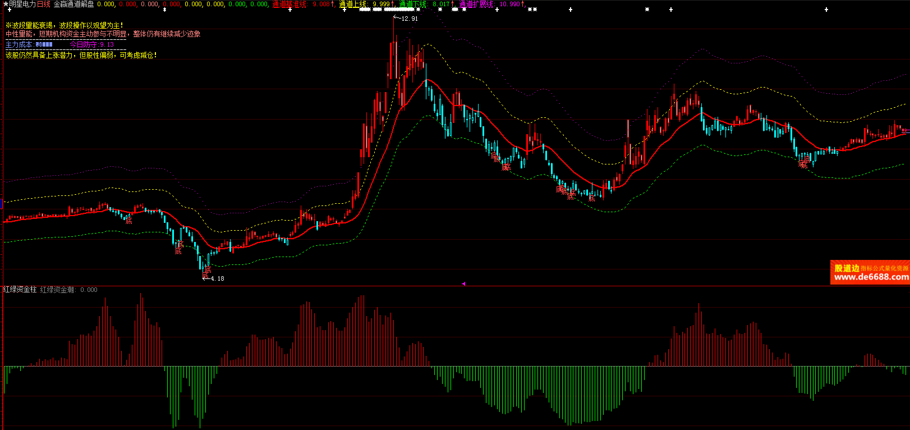The height and width of the screenshot is (430, 910).
Task: Click the arrow pointing to the 12.91 high
Action: pyautogui.click(x=397, y=19)
